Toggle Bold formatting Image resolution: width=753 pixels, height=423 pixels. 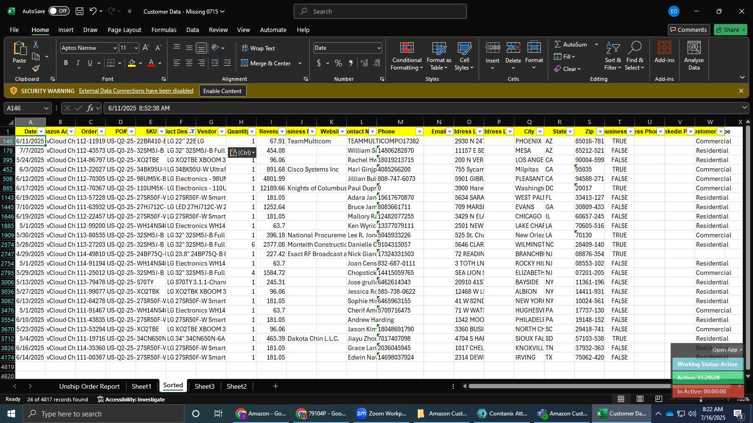click(x=66, y=63)
